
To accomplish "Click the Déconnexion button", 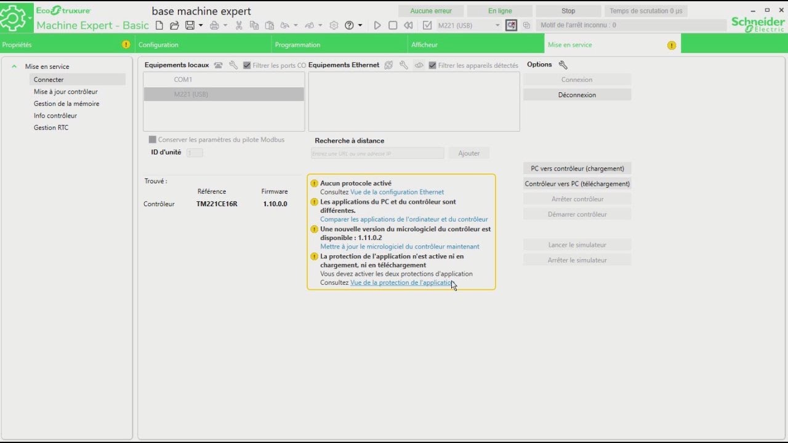I will 577,95.
